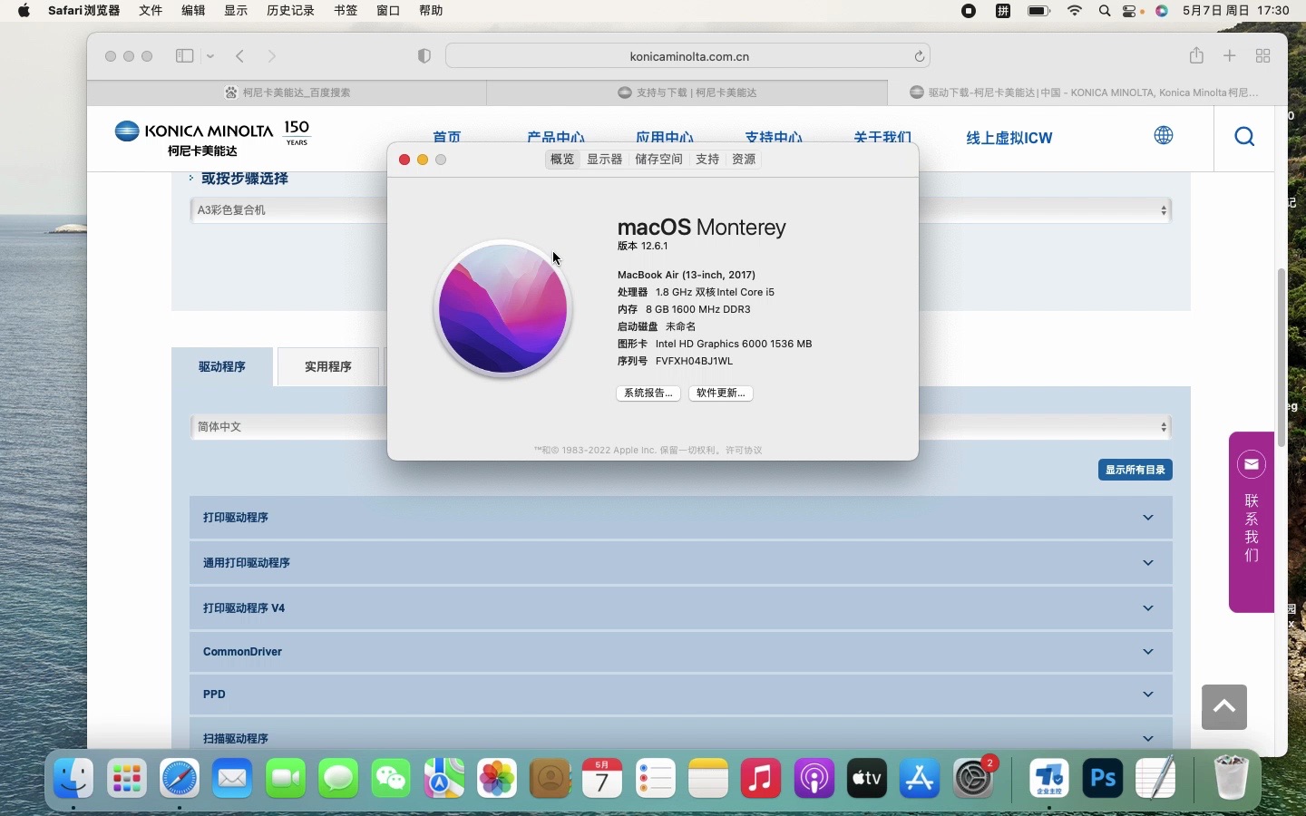
Task: Open Contacts from the Dock
Action: click(x=550, y=778)
